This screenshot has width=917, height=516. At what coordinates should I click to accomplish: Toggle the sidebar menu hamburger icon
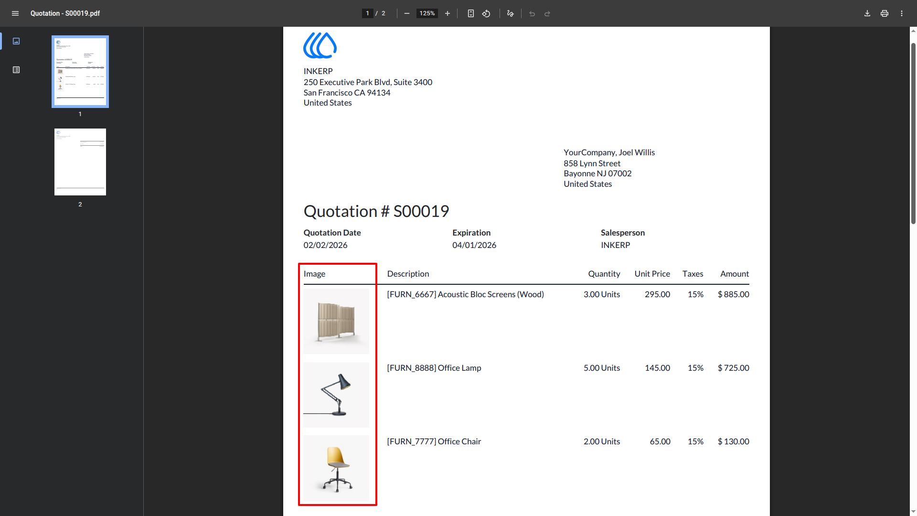15,13
